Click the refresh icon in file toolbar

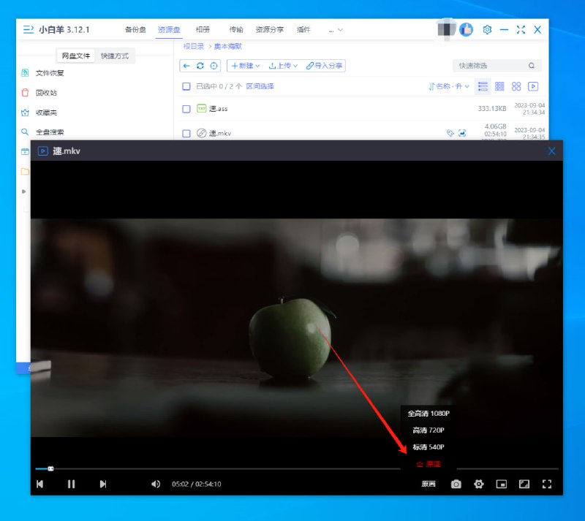(200, 66)
